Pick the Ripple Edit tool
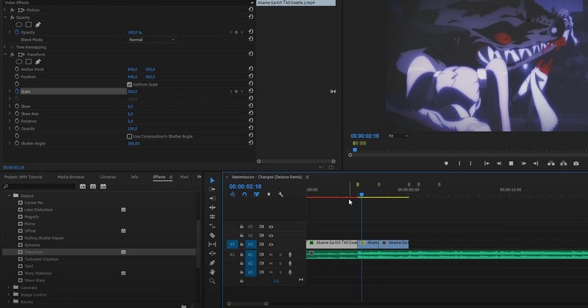The width and height of the screenshot is (588, 308). [x=212, y=208]
